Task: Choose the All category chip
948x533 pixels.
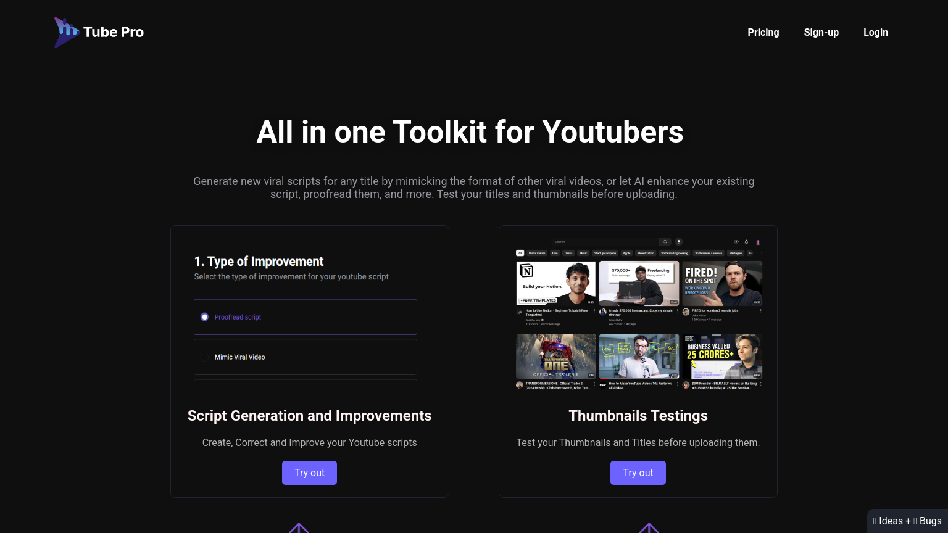Action: pos(520,253)
